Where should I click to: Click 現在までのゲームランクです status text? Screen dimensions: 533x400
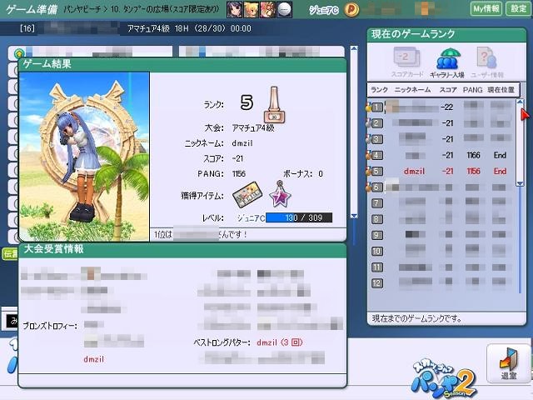416,318
